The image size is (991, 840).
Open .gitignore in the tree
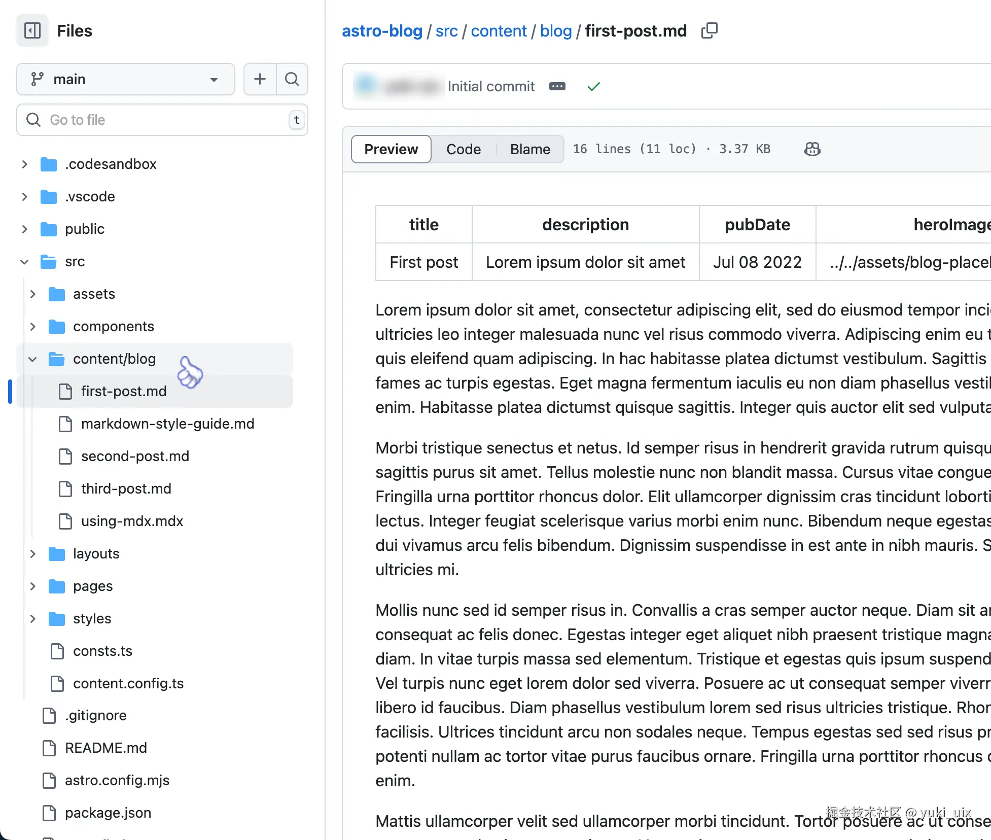coord(96,716)
